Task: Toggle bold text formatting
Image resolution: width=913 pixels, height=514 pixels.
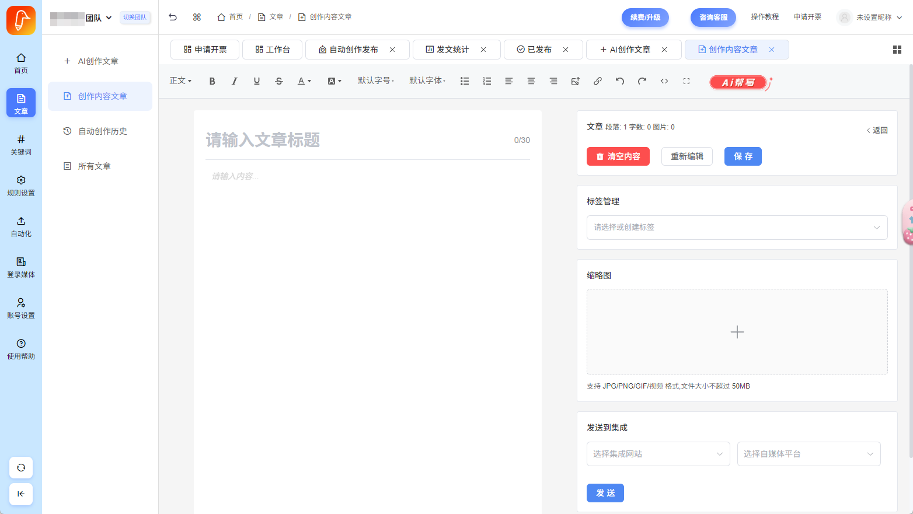Action: point(212,81)
